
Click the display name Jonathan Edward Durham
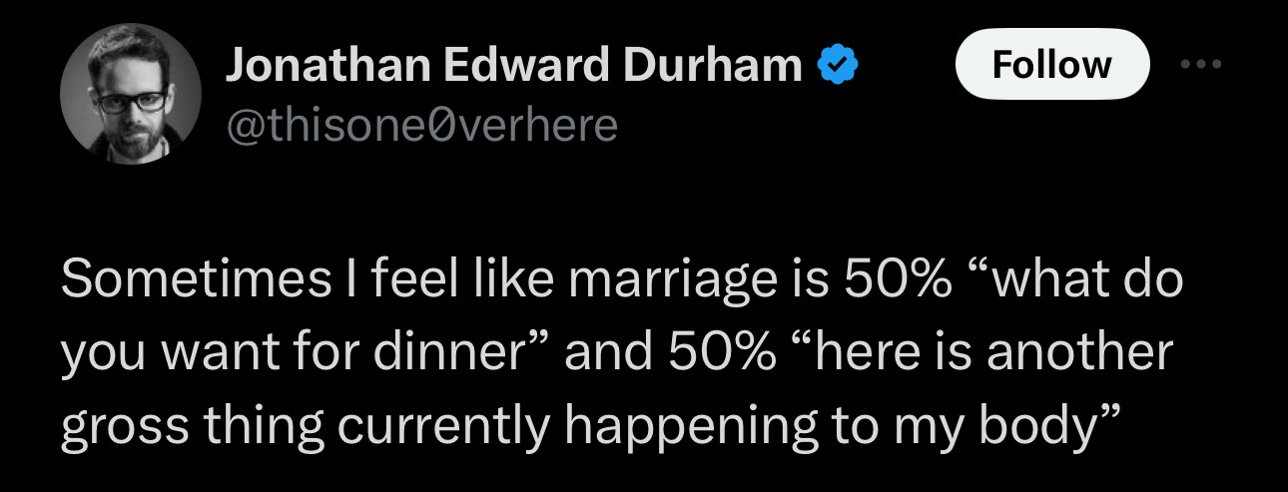point(513,66)
